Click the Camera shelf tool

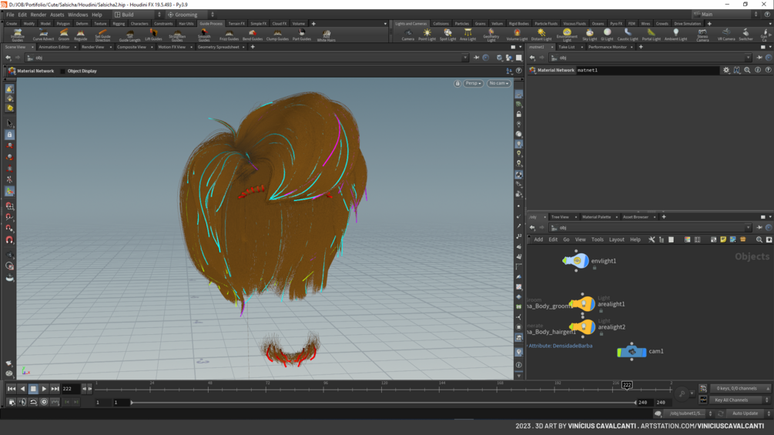(407, 35)
